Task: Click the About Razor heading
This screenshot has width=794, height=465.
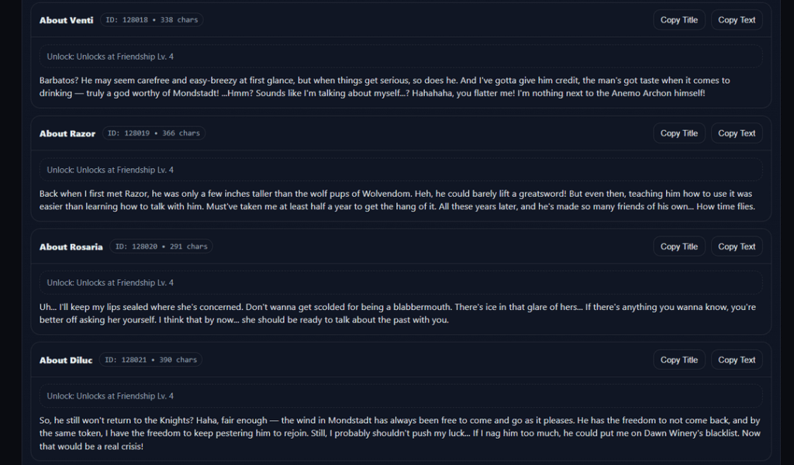Action: [x=67, y=133]
